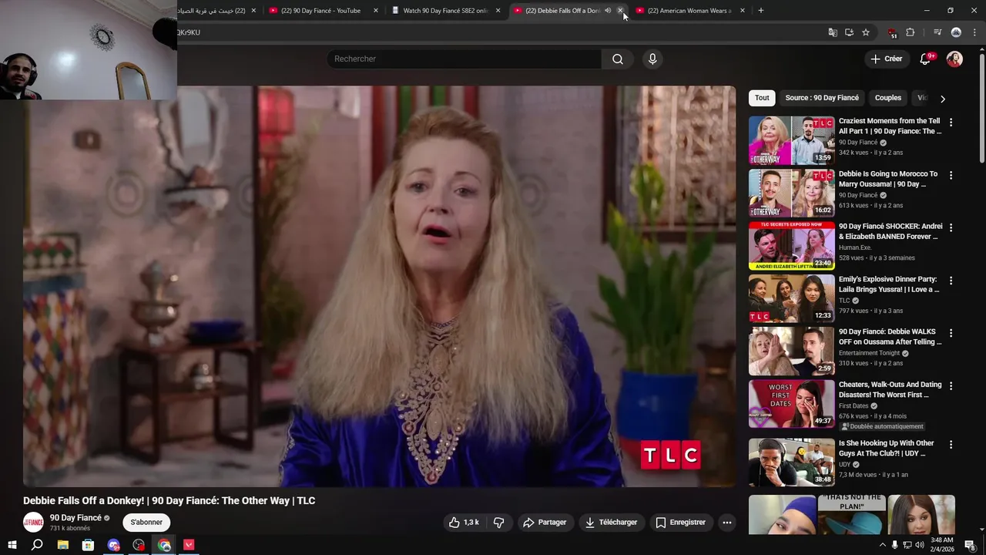Open Windows action center notifications
The width and height of the screenshot is (986, 555).
(x=970, y=545)
